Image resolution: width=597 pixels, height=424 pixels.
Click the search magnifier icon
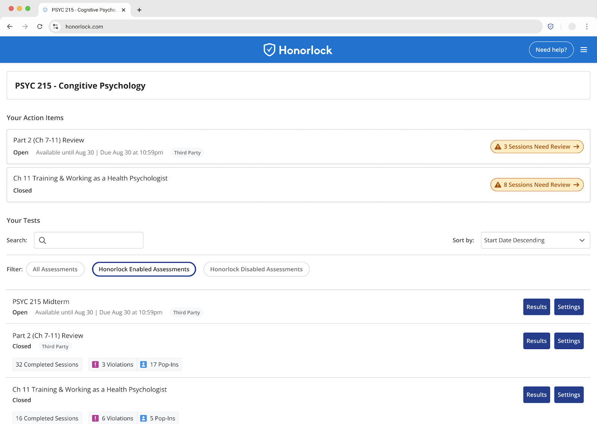[x=43, y=240]
